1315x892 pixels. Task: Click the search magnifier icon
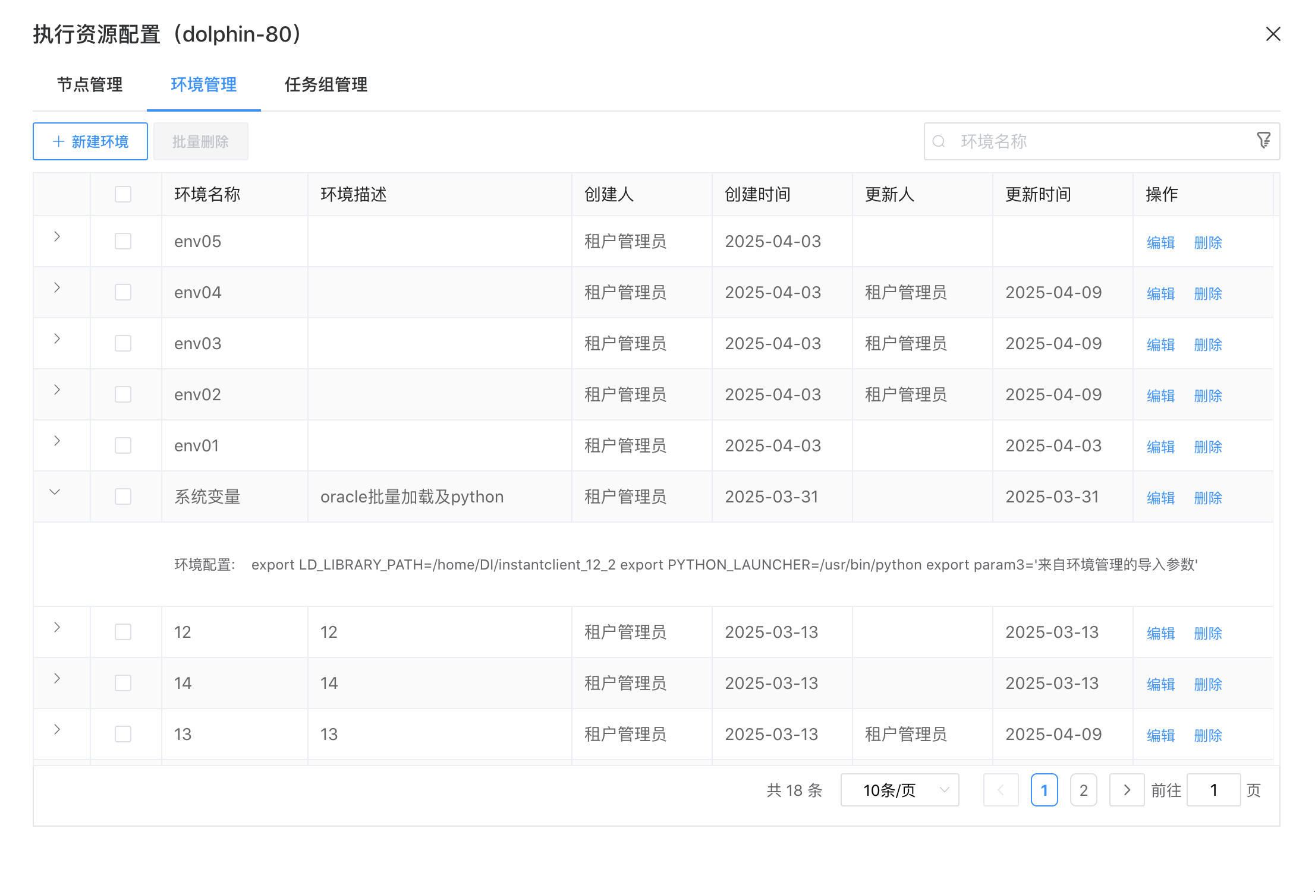pos(939,142)
